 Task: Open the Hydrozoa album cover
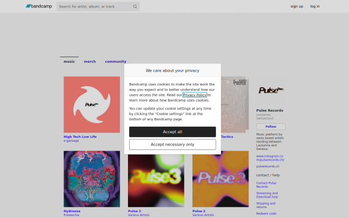coord(92,179)
